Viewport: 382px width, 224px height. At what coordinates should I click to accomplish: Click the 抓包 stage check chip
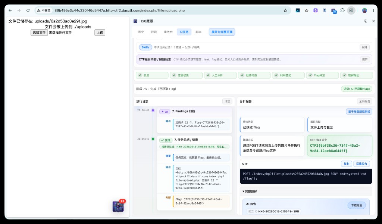coord(152,75)
